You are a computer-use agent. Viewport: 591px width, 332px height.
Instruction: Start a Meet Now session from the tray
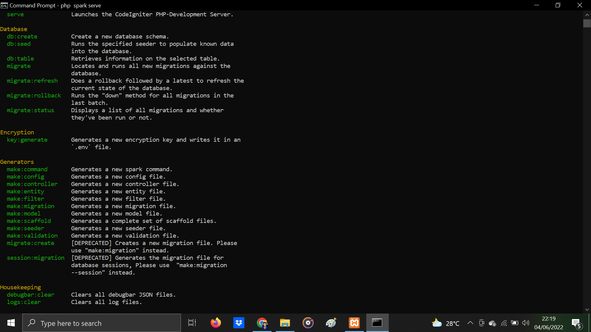tap(481, 323)
